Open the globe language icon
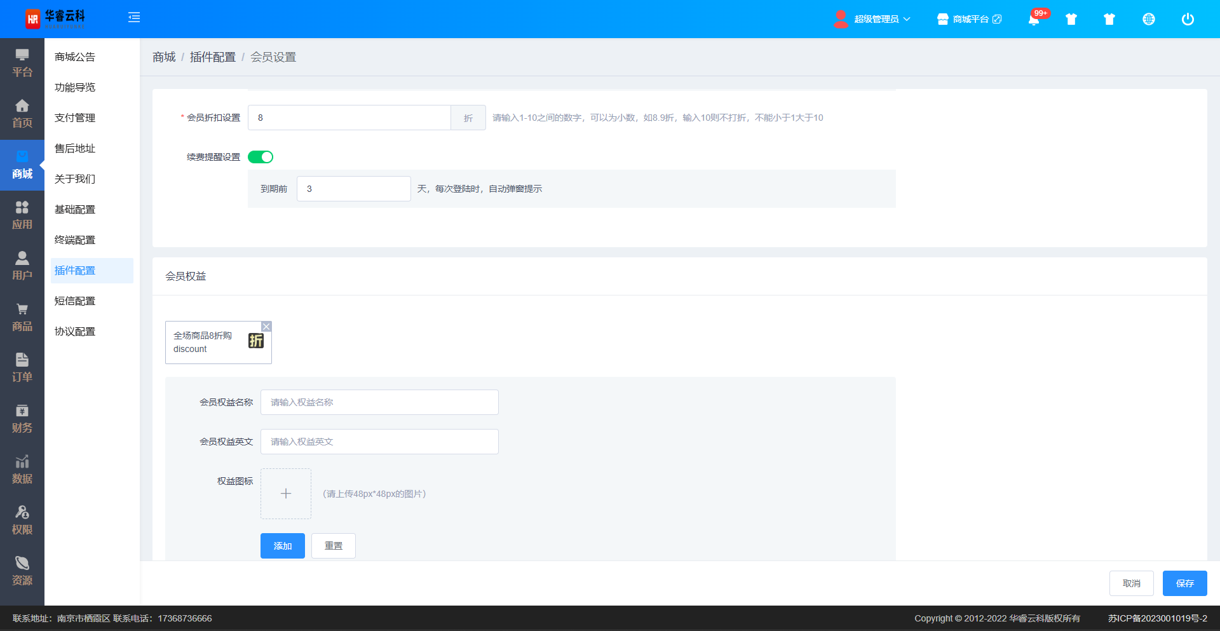Image resolution: width=1220 pixels, height=631 pixels. (1148, 19)
